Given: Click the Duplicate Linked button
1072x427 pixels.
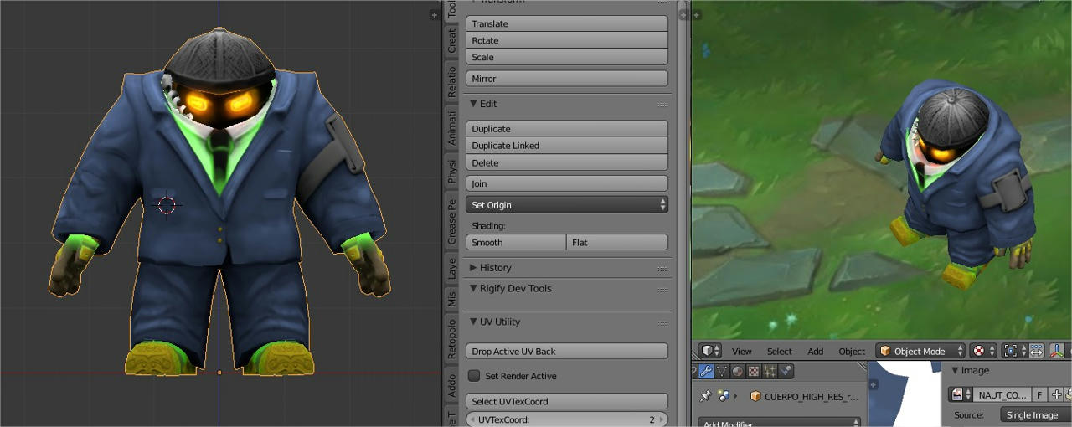Looking at the screenshot, I should [x=567, y=146].
